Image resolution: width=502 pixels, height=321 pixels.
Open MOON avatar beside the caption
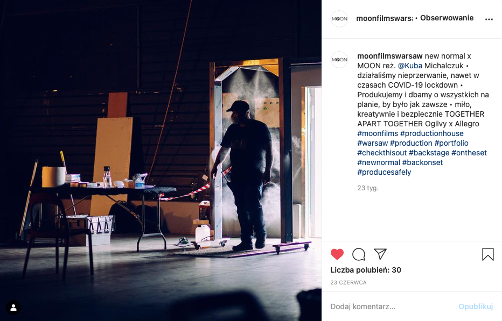click(339, 60)
